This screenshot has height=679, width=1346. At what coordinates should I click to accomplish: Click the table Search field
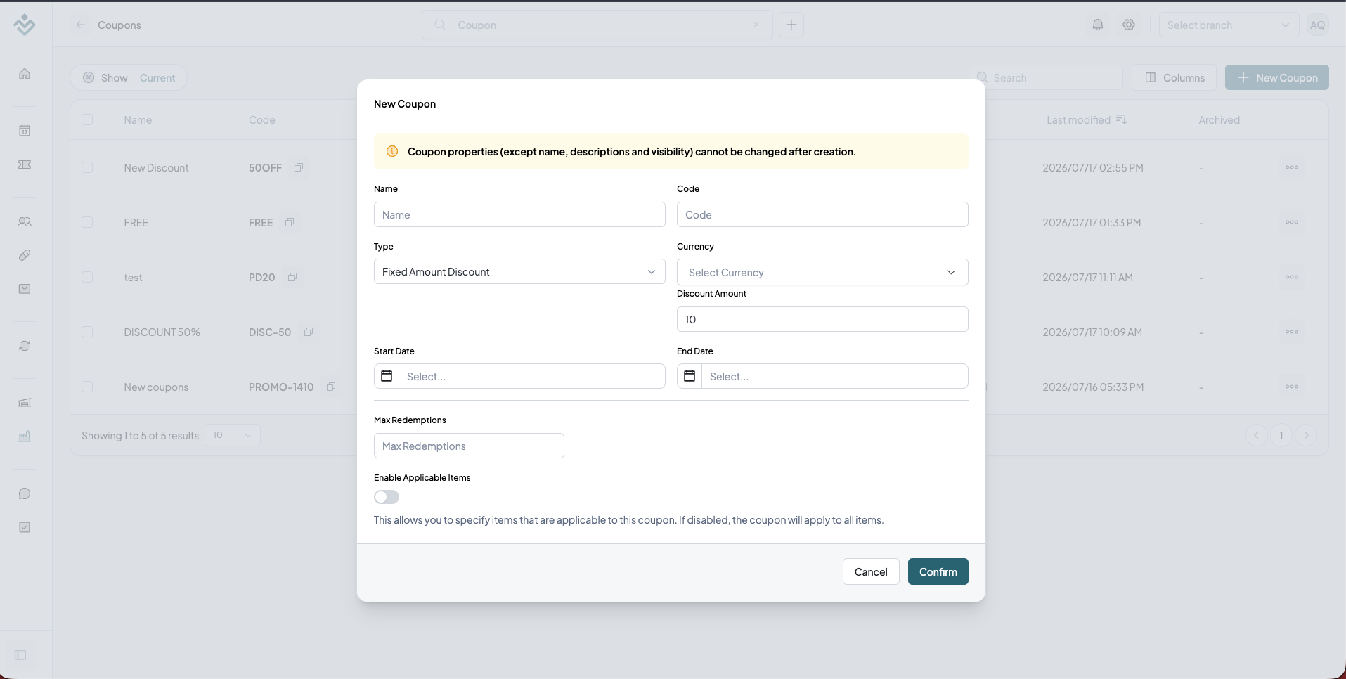(1046, 77)
